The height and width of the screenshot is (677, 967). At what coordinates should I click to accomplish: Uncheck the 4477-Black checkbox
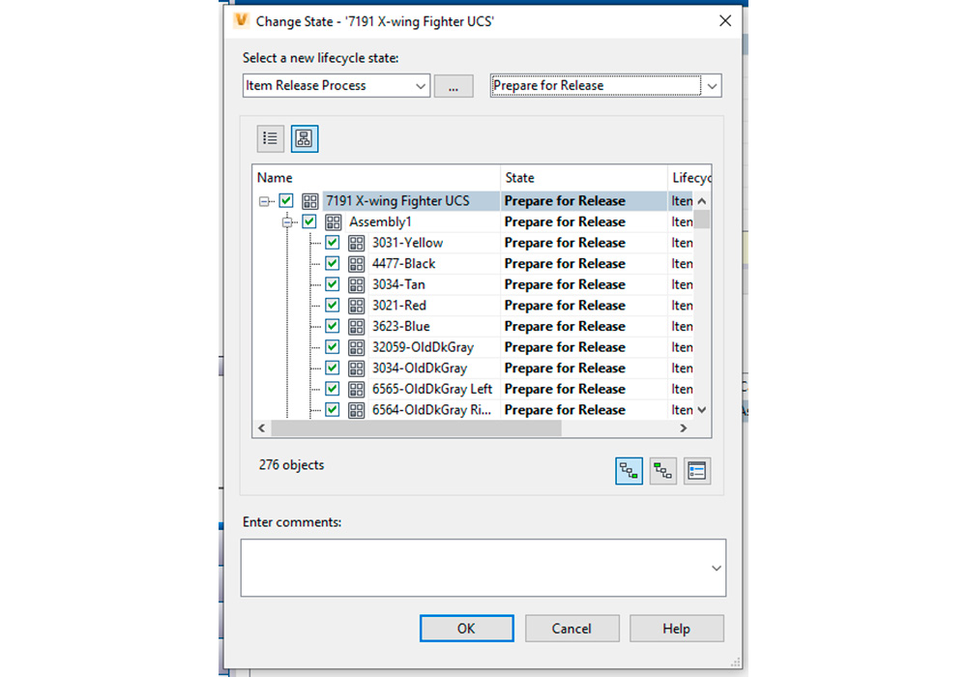point(333,263)
